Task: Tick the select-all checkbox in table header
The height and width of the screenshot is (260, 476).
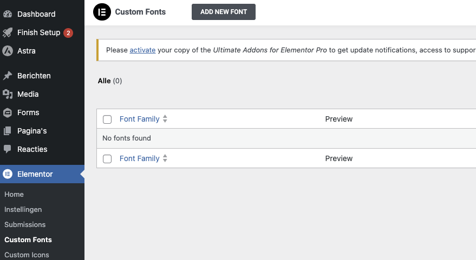Action: click(107, 119)
